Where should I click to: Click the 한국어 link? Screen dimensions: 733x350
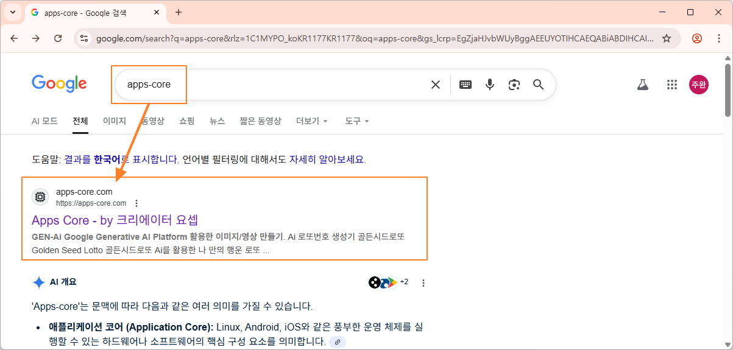(107, 159)
